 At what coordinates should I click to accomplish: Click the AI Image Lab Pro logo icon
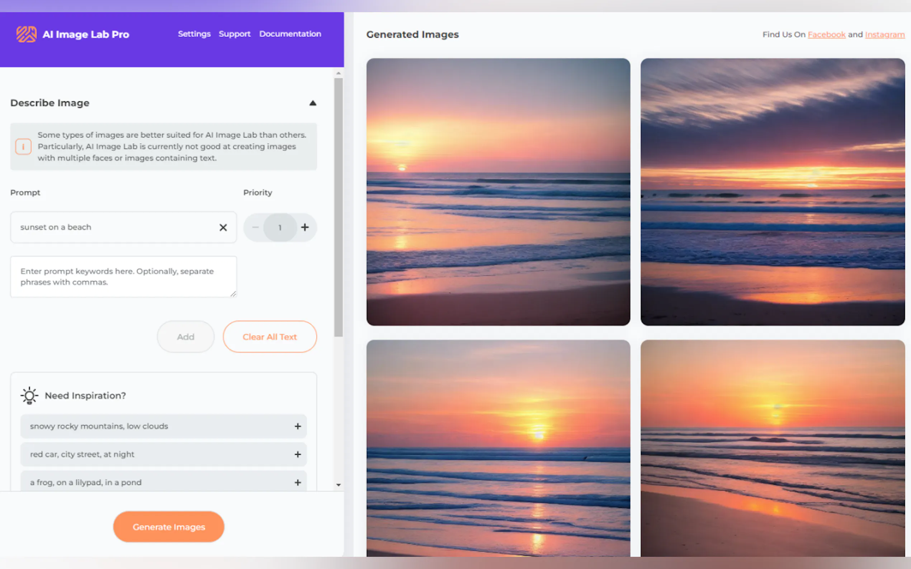pyautogui.click(x=27, y=34)
